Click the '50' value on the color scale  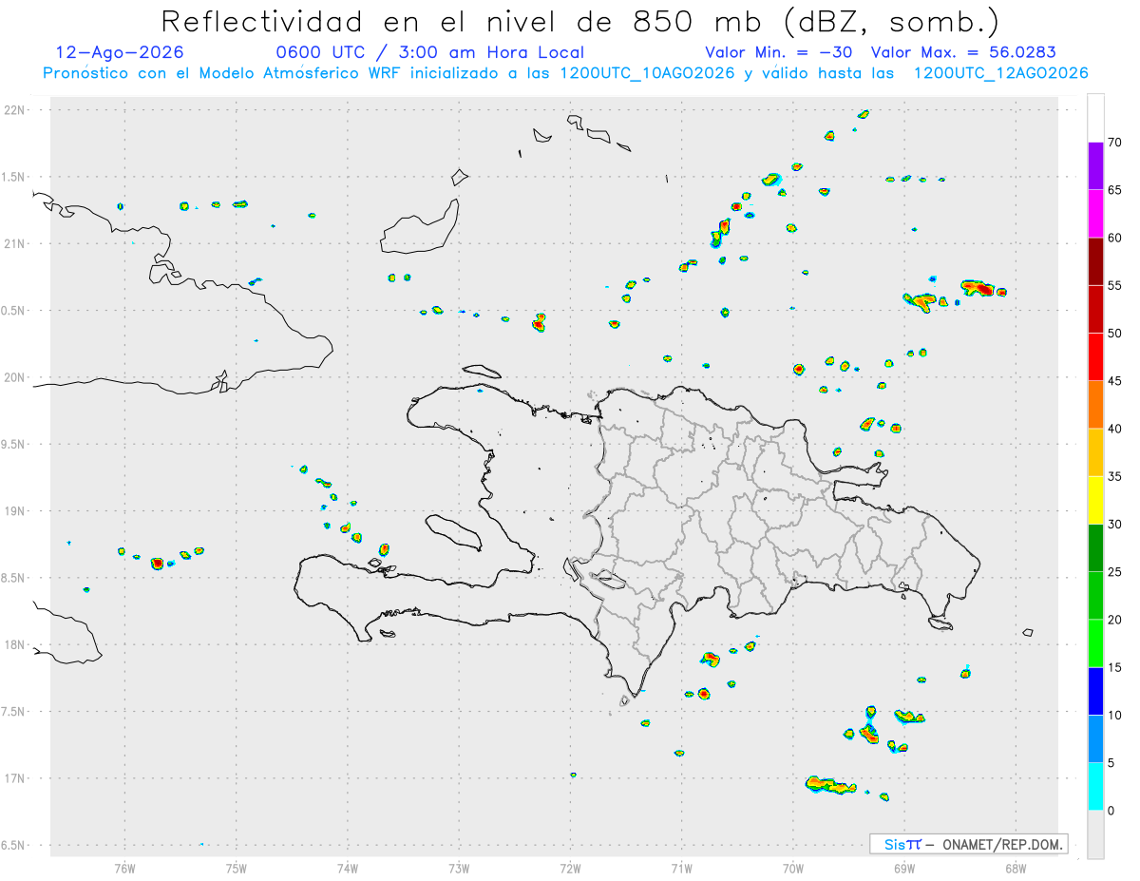pos(1114,334)
